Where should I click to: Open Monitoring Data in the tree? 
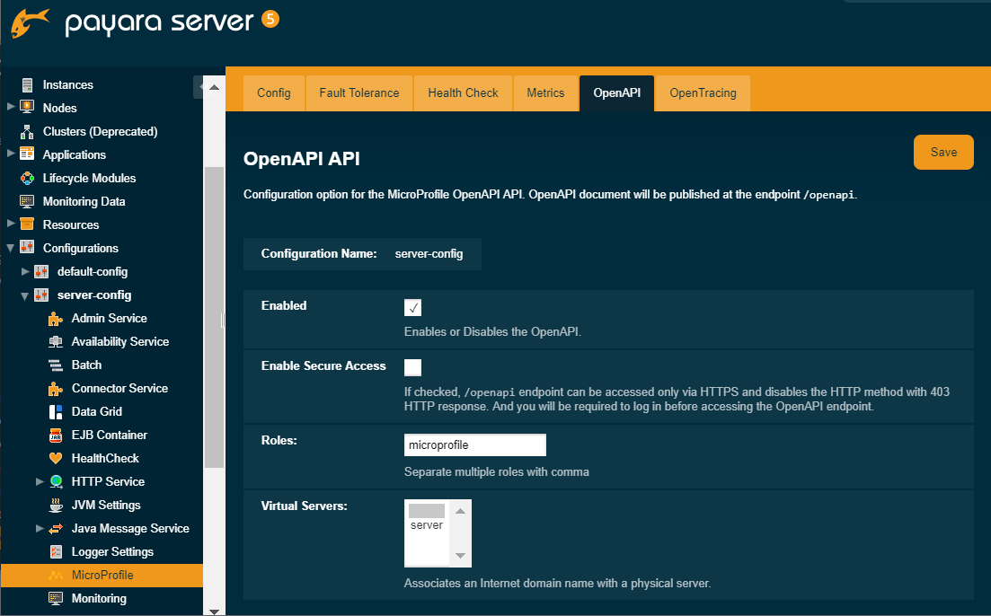(84, 201)
